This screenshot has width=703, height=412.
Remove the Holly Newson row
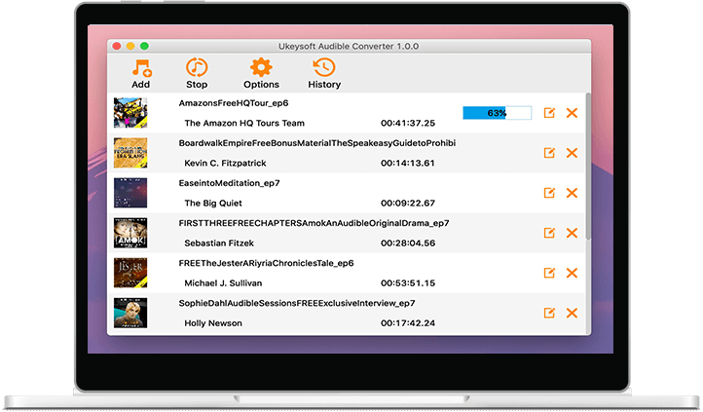pos(572,313)
